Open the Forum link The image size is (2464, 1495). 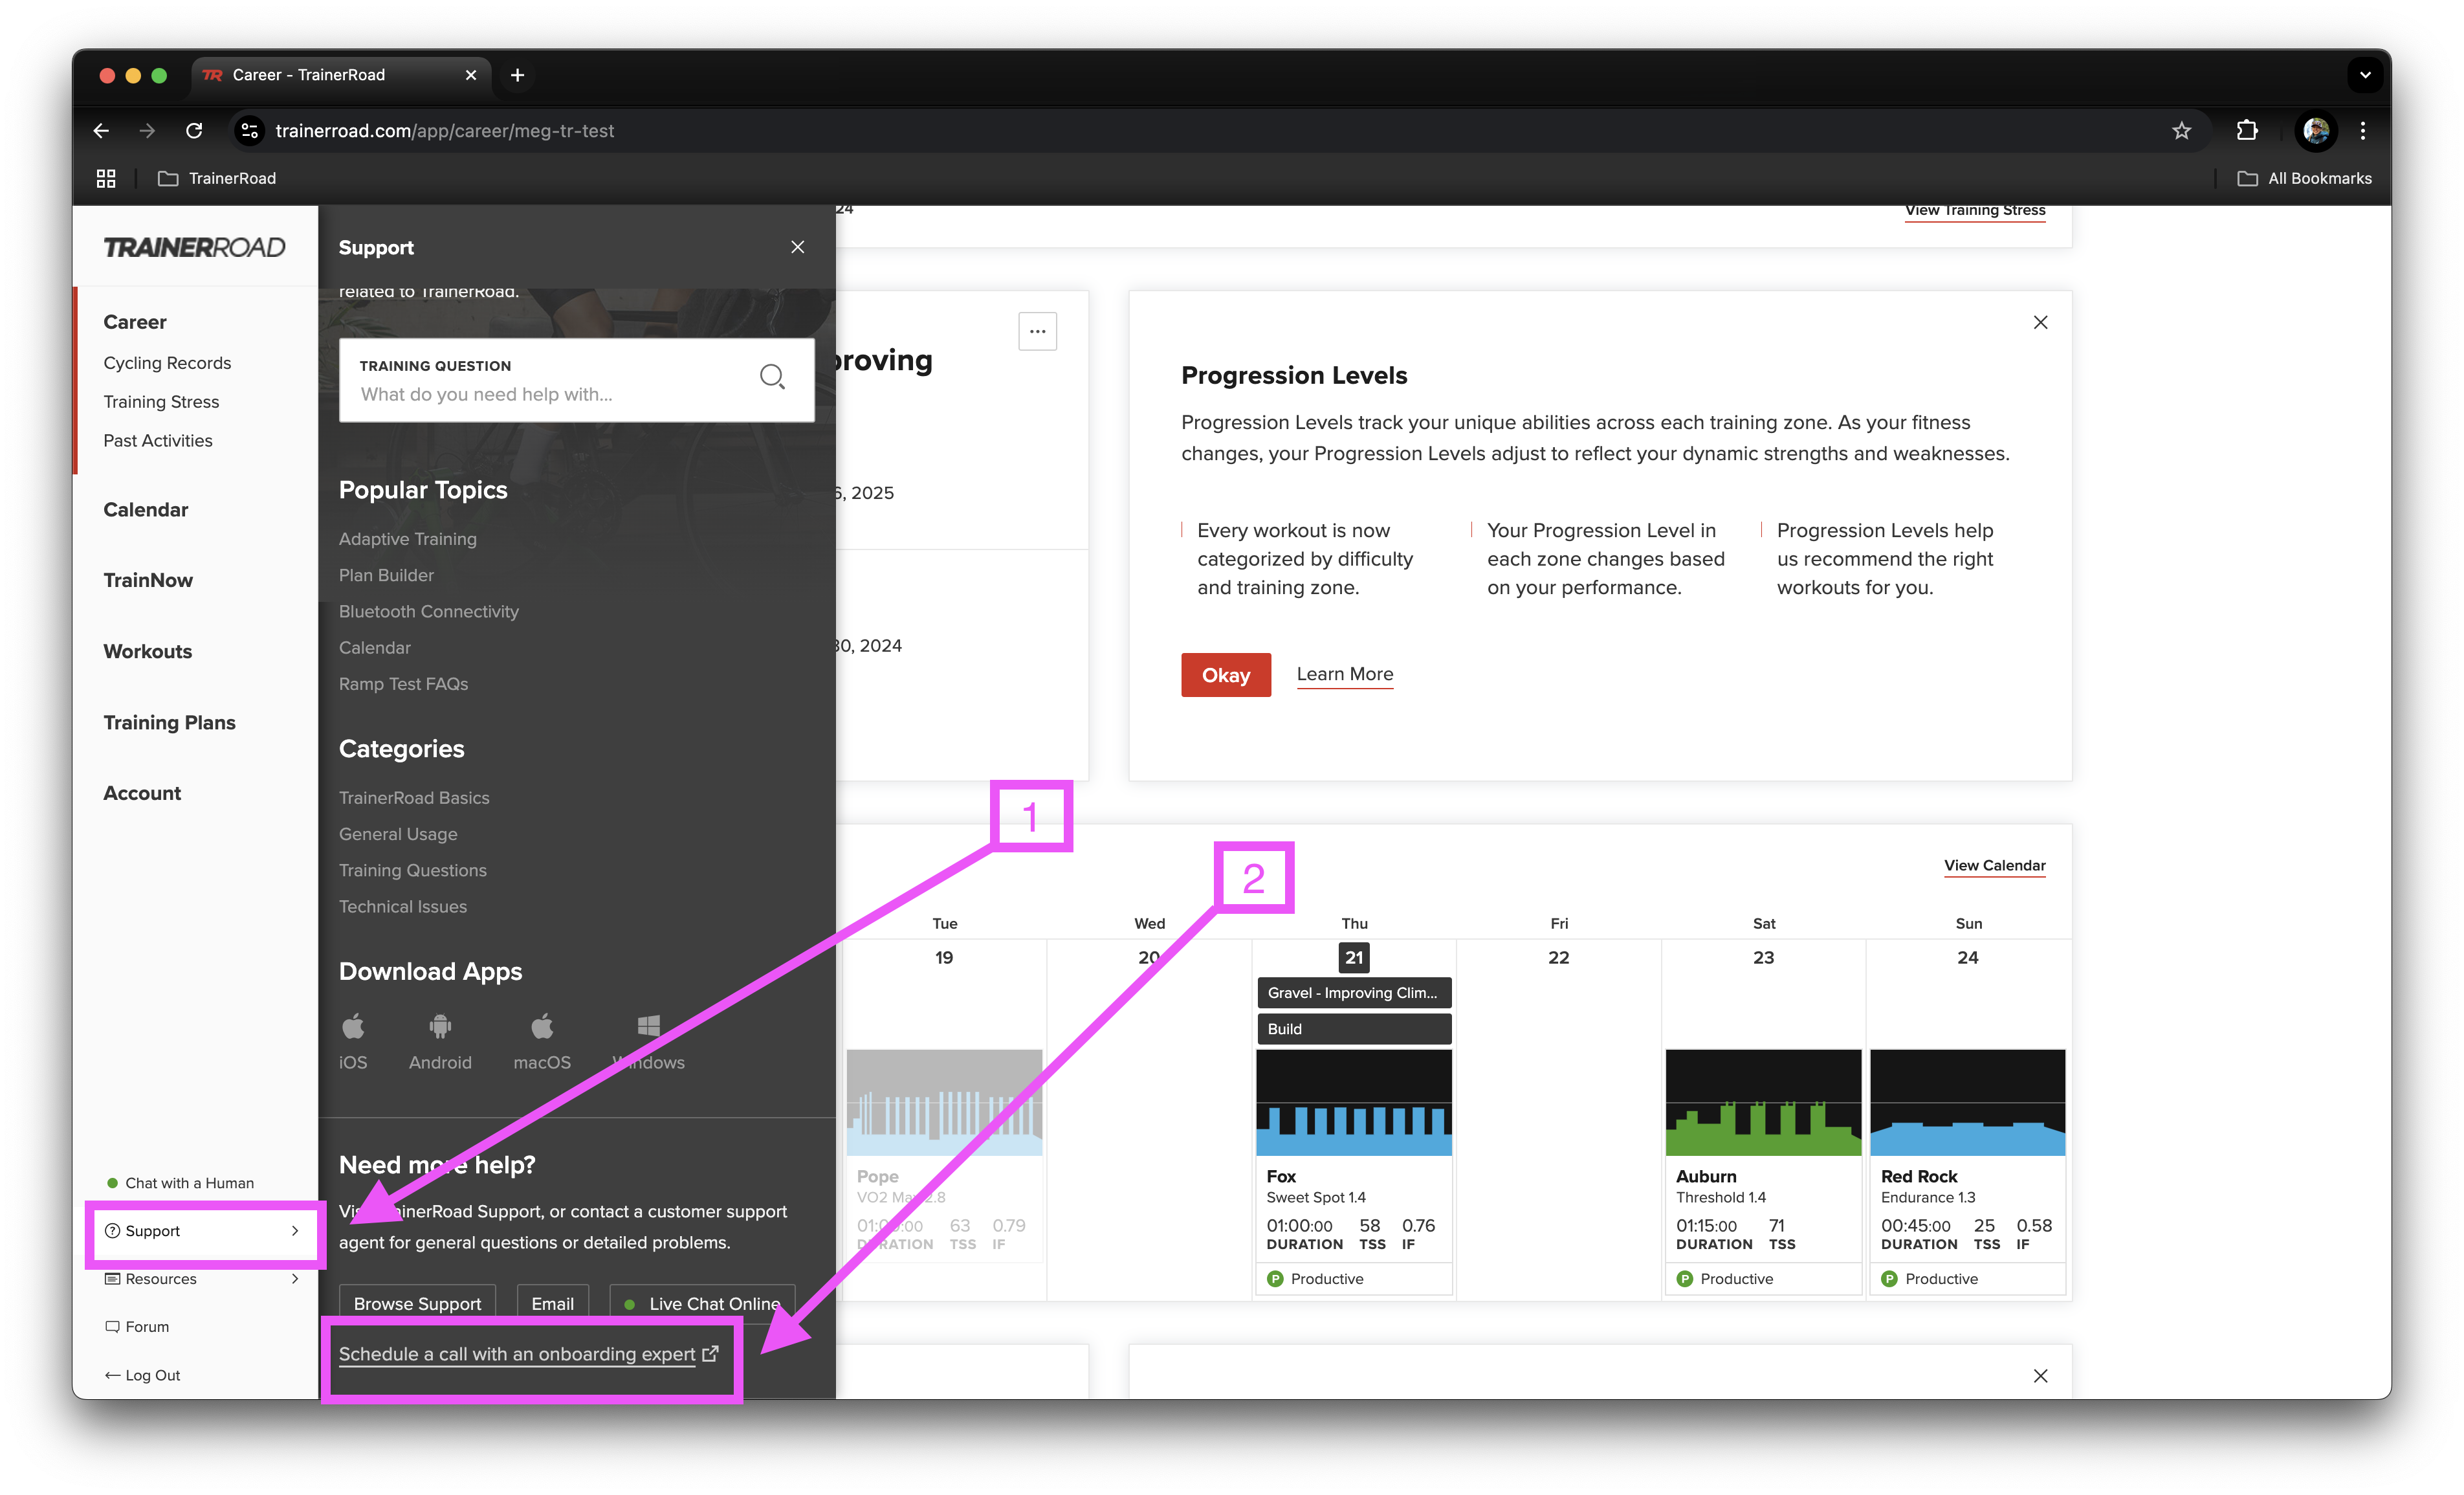[138, 1327]
